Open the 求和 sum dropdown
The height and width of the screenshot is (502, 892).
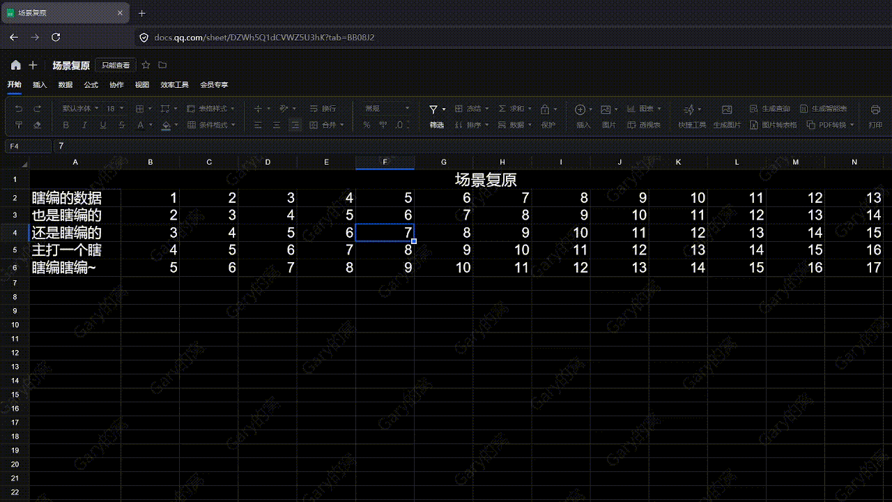[515, 109]
